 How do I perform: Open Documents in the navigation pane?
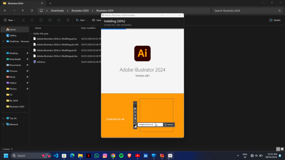point(15,65)
